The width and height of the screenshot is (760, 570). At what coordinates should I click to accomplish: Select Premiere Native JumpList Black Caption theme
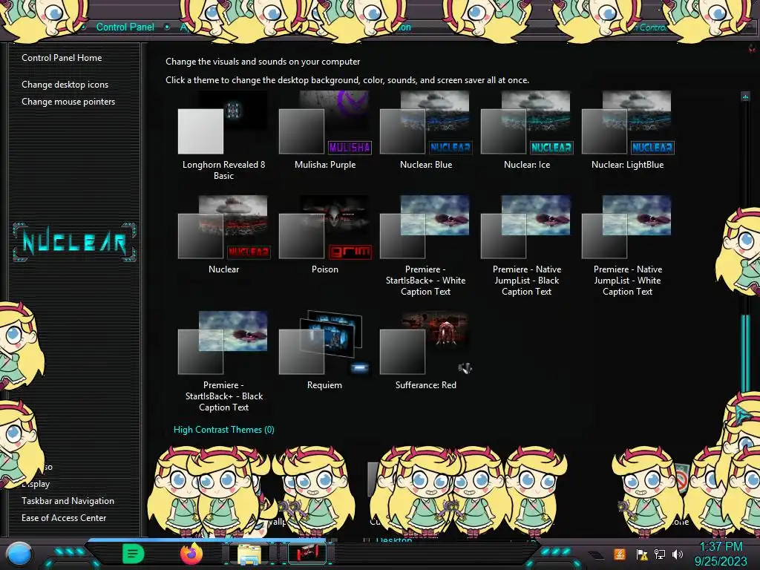[x=527, y=246]
